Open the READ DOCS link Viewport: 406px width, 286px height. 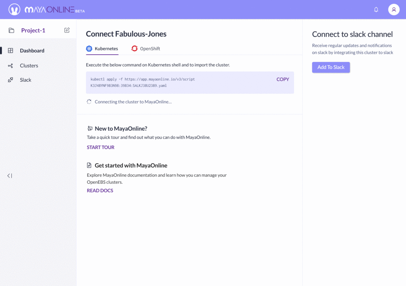100,191
